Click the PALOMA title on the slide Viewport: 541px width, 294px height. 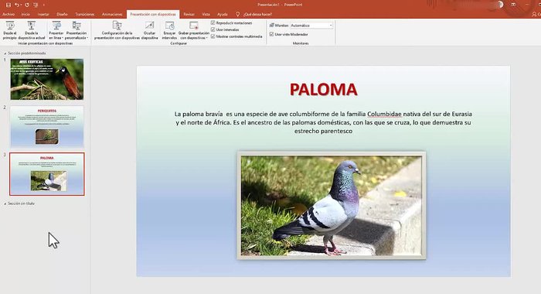point(323,90)
